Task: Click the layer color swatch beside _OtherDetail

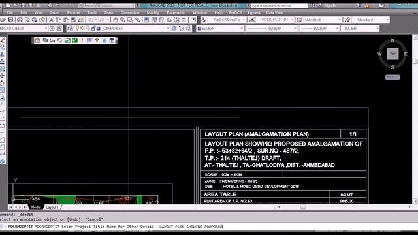Action: pyautogui.click(x=99, y=29)
